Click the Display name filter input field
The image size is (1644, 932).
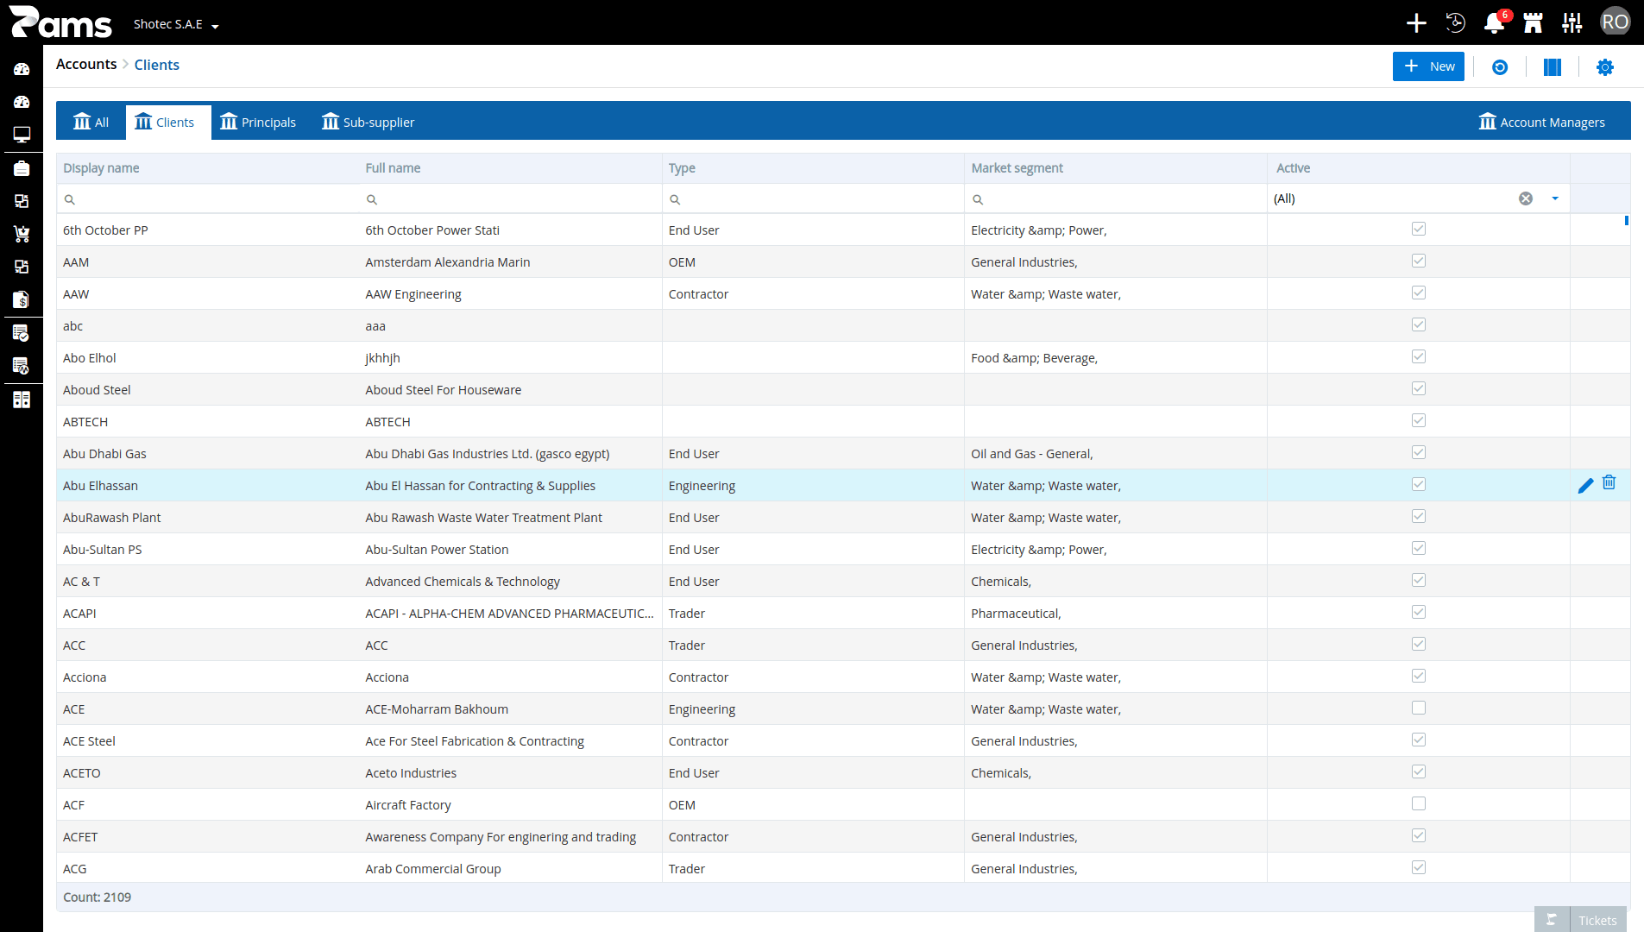(x=208, y=199)
